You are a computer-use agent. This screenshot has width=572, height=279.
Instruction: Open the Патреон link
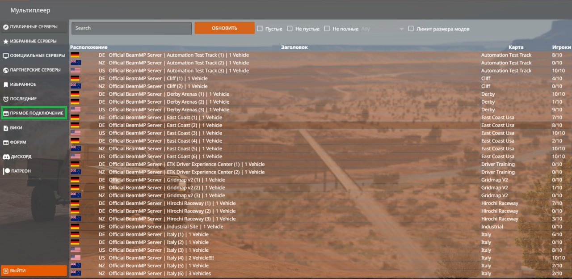(x=34, y=171)
